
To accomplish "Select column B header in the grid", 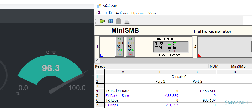I will [x=160, y=72].
